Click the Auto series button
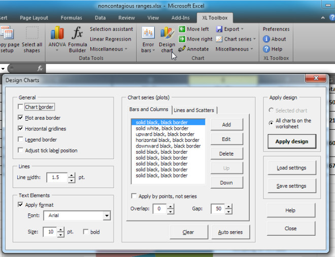335x257 pixels. point(230,232)
